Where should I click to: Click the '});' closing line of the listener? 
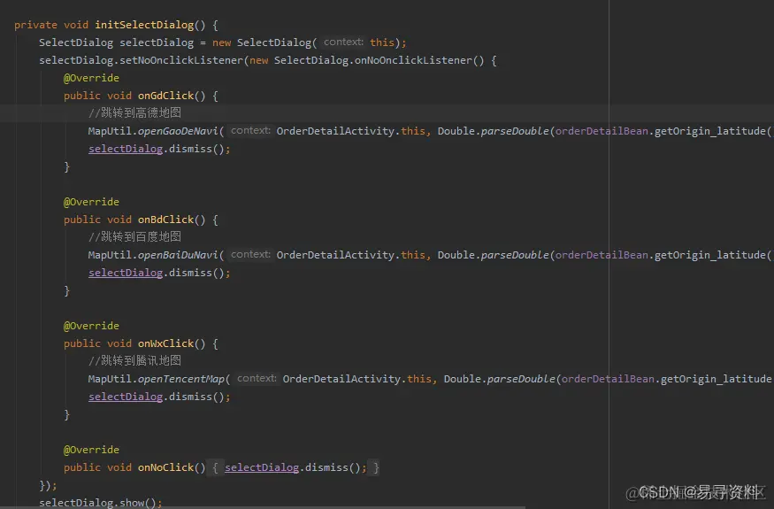[x=48, y=486]
